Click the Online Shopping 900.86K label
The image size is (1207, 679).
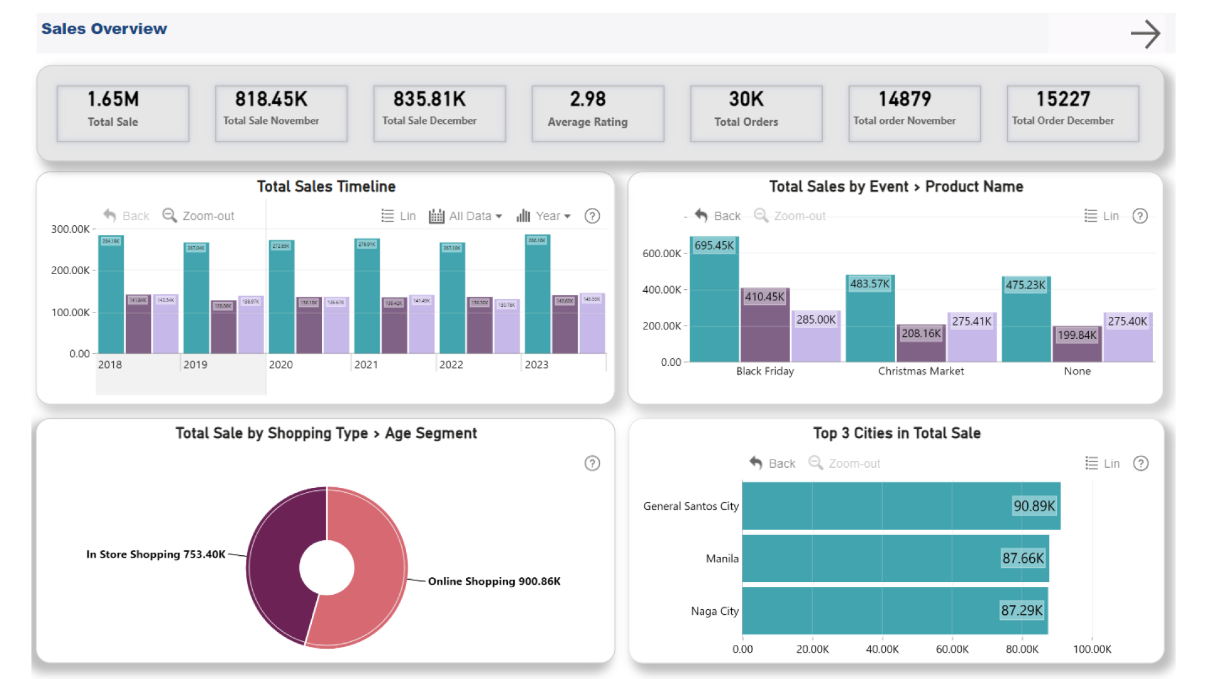pos(494,581)
